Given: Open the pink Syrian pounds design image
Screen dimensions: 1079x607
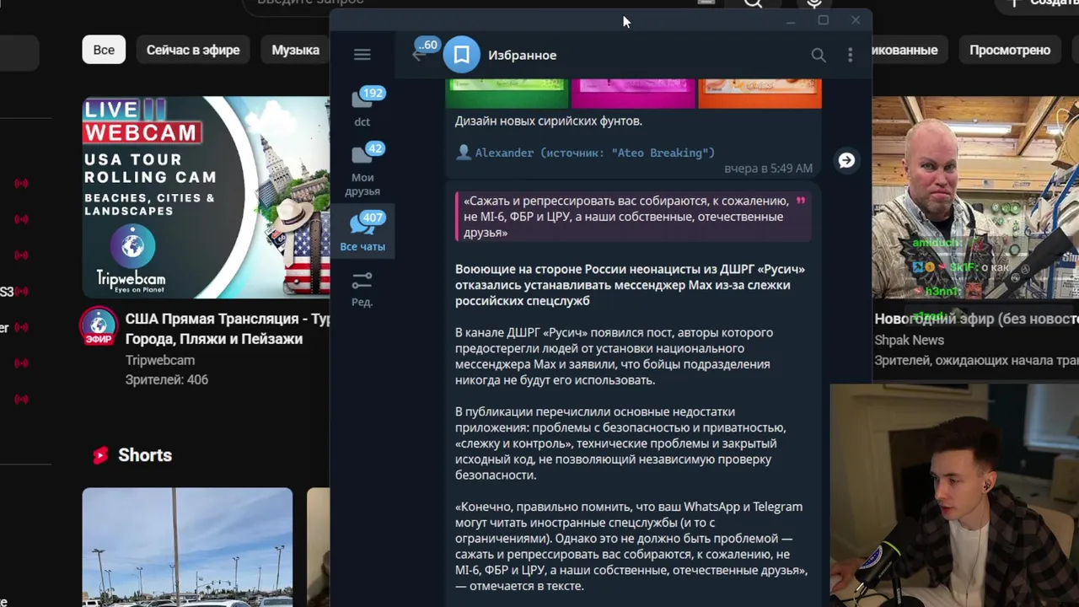Looking at the screenshot, I should tap(633, 93).
